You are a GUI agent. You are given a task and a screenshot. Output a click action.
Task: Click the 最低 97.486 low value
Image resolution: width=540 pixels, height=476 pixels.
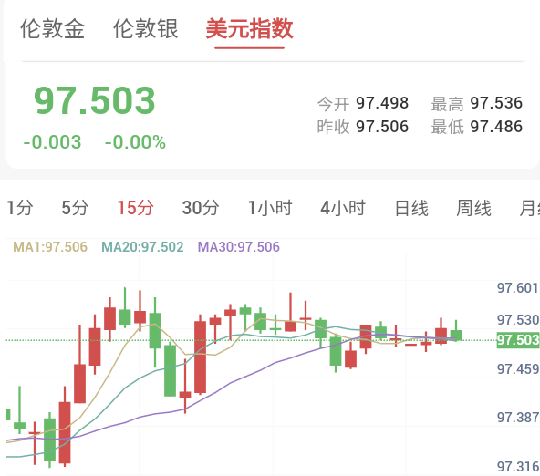pyautogui.click(x=477, y=127)
